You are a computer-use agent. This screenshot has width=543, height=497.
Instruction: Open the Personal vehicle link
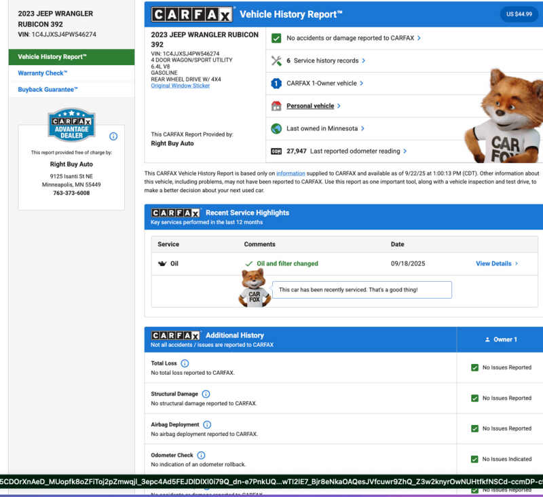[310, 106]
